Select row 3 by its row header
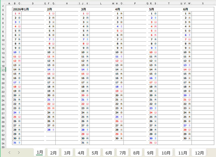 [x=3, y=9]
